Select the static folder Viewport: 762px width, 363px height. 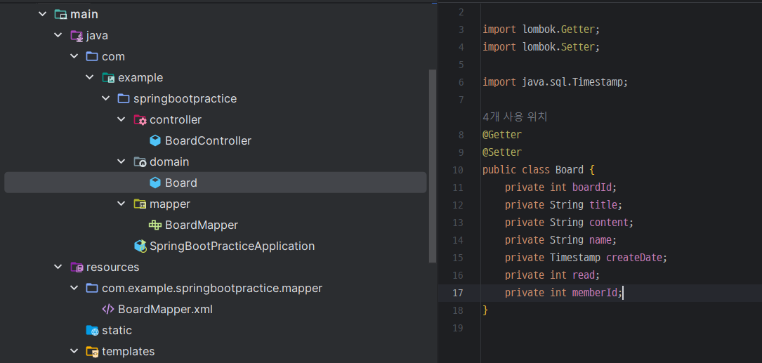pyautogui.click(x=117, y=331)
